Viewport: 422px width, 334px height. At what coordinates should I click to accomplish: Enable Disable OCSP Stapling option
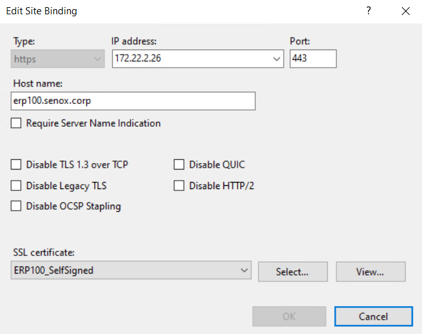pos(16,206)
